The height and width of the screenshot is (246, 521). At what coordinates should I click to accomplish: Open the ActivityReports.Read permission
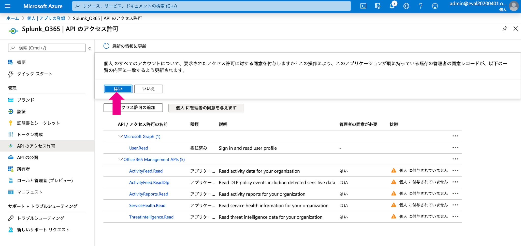coord(149,194)
